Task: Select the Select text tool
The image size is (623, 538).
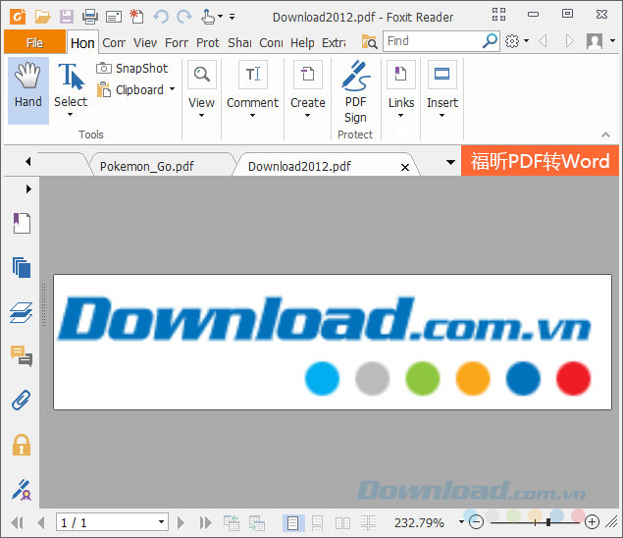Action: [71, 90]
